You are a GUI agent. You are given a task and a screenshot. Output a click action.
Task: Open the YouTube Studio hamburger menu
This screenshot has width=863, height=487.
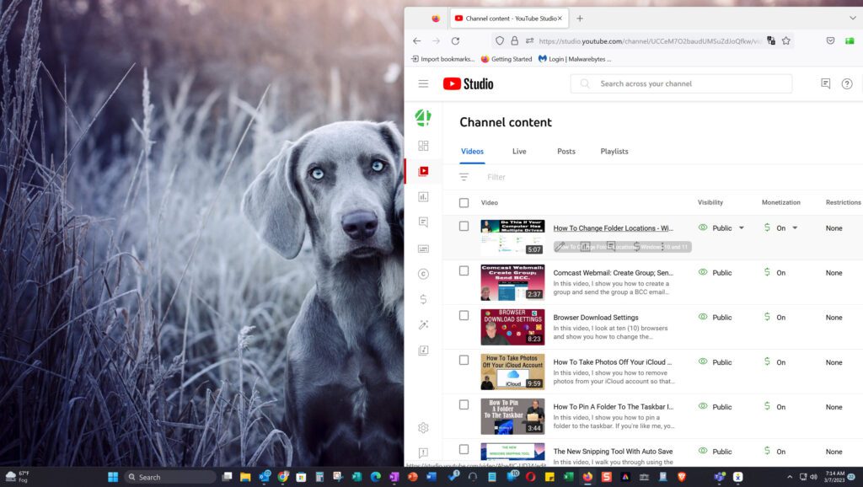coord(423,83)
